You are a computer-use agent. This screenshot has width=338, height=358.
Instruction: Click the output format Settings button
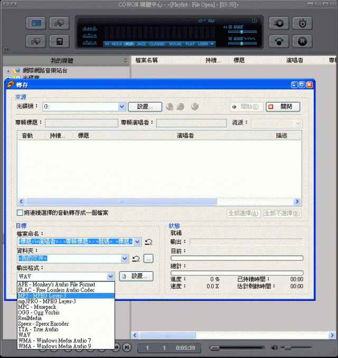click(136, 276)
